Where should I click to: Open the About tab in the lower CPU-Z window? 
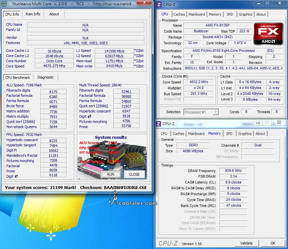point(260,134)
